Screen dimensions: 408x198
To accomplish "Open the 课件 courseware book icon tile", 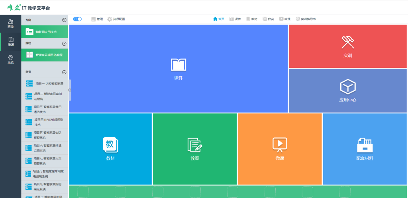I will click(178, 65).
